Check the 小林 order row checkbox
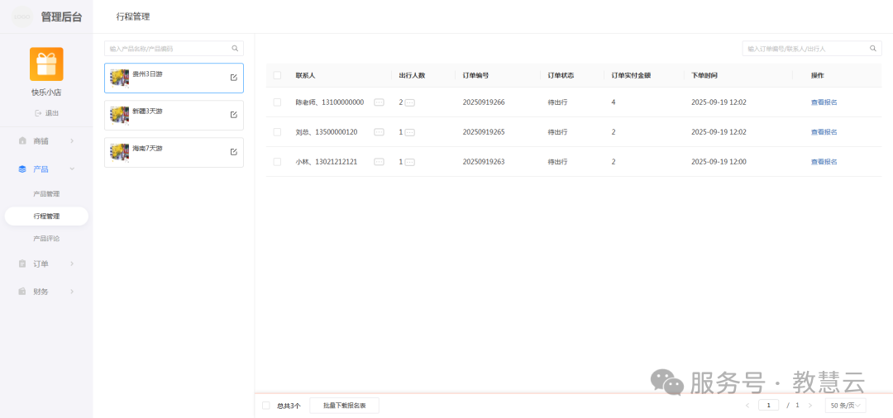The image size is (893, 418). point(277,162)
